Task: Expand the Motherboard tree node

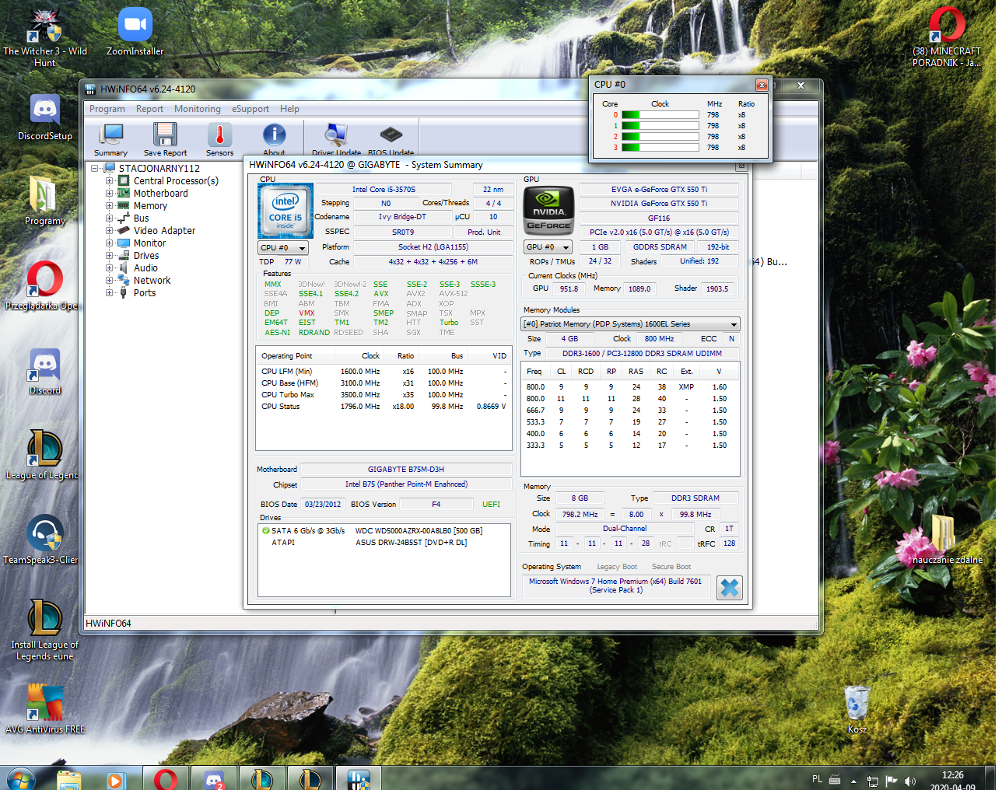Action: [x=110, y=193]
